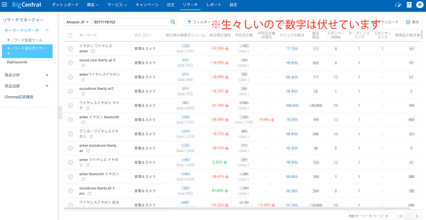The height and width of the screenshot is (220, 426).
Task: Remove the anker soundcore liberty air row
Action: point(70,148)
